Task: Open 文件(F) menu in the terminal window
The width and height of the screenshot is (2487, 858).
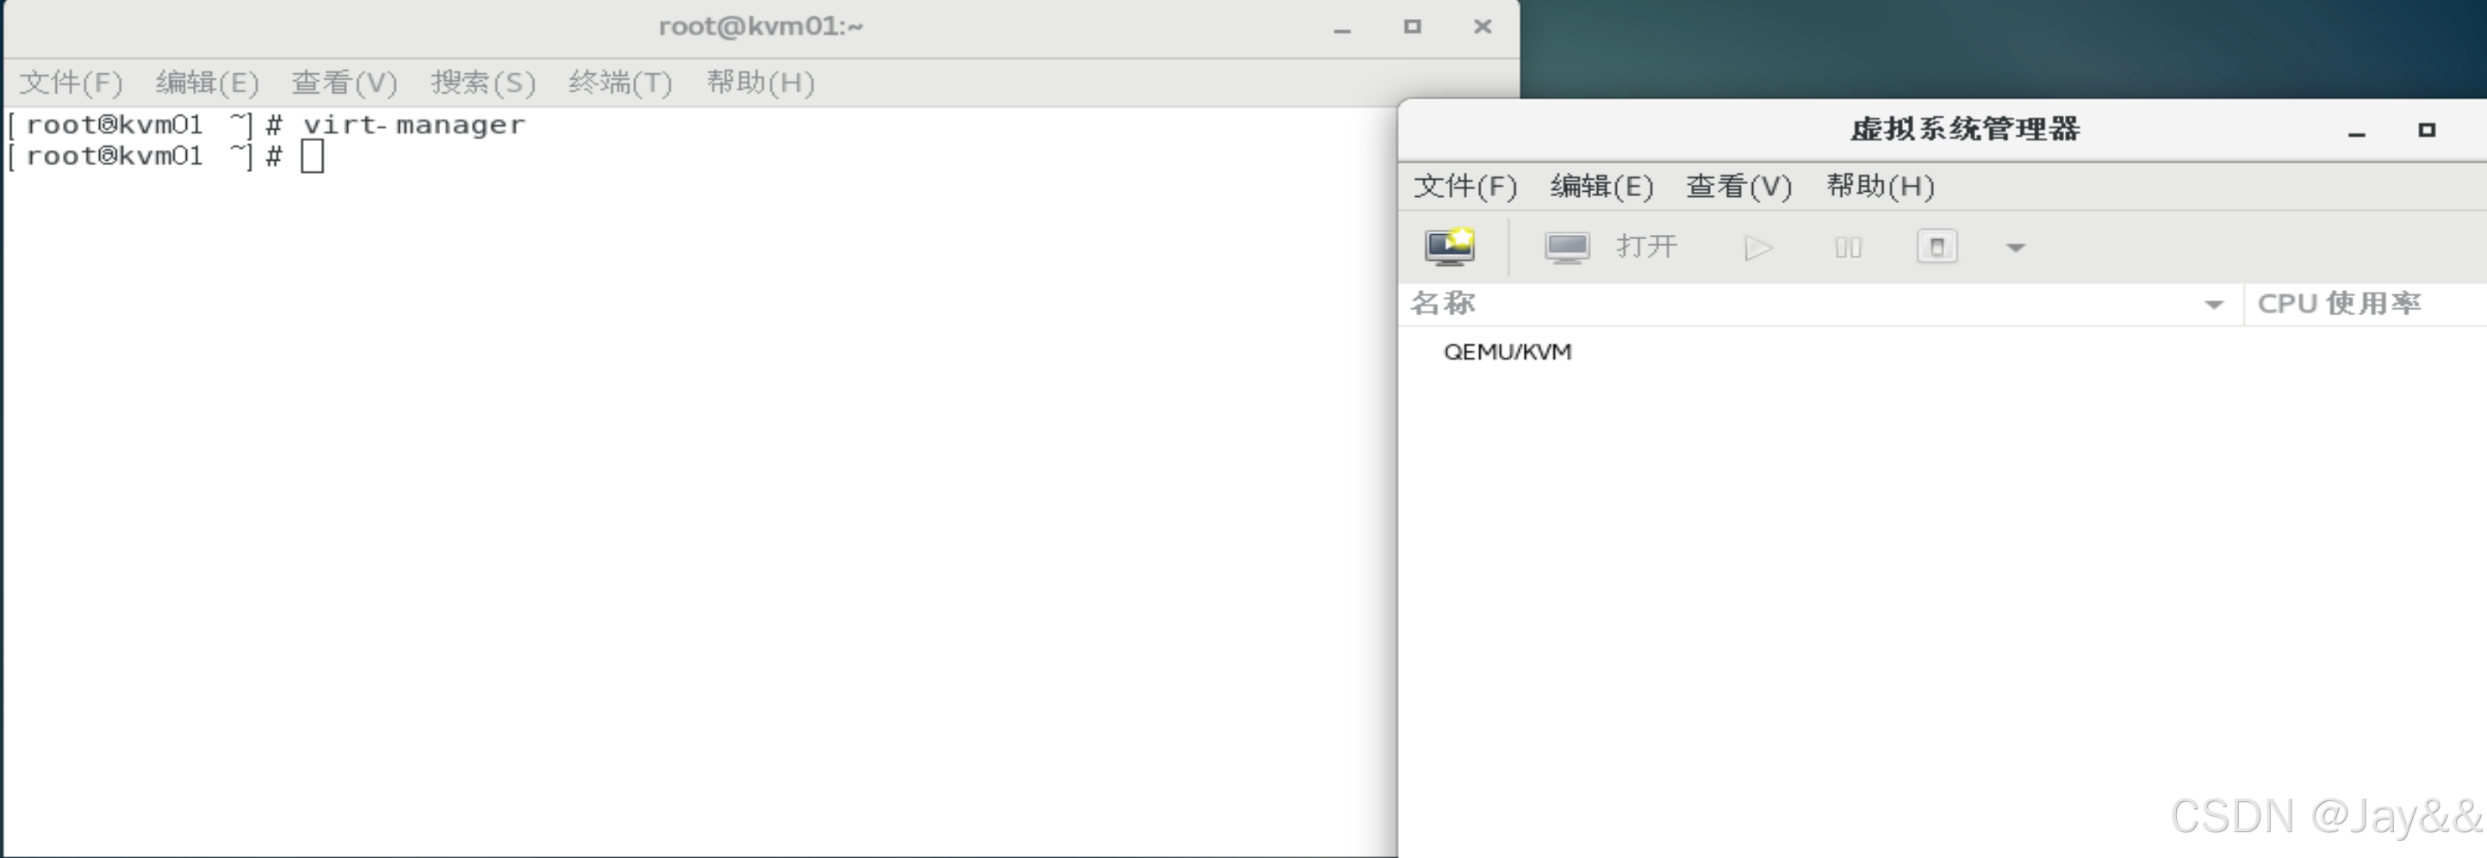Action: pyautogui.click(x=72, y=83)
